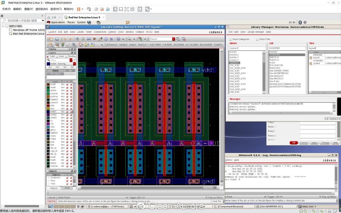This screenshot has width=341, height=213.
Task: Click the Change button in form
Action: click(325, 143)
